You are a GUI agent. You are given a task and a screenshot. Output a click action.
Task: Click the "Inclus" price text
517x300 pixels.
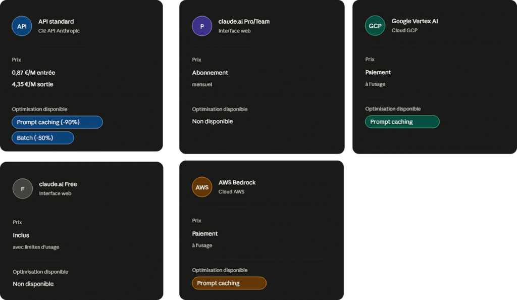coord(21,235)
